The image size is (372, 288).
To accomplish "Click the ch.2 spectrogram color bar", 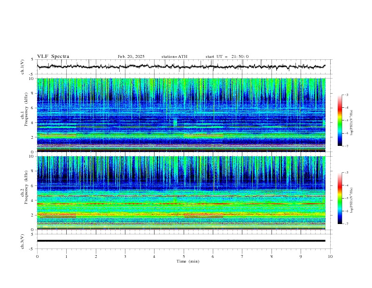I will click(x=340, y=198).
